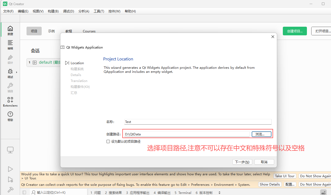This screenshot has width=331, height=195.
Task: Click the Run play button
Action: (x=10, y=169)
